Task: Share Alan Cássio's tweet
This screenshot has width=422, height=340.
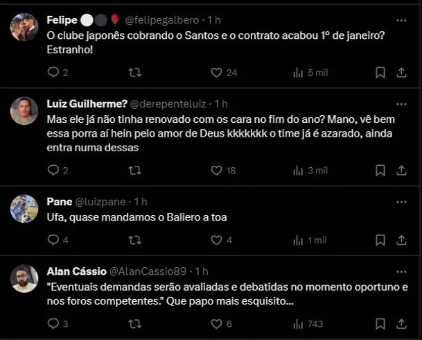Action: tap(401, 323)
